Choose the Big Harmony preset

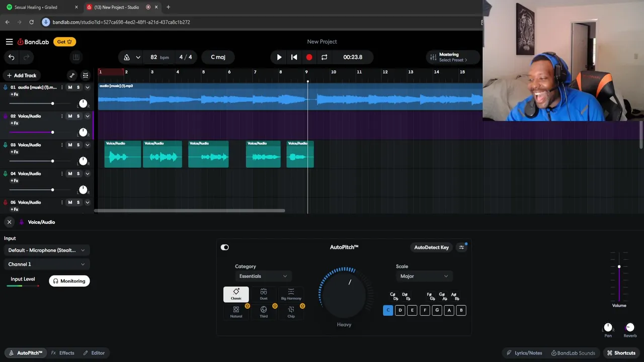(291, 294)
